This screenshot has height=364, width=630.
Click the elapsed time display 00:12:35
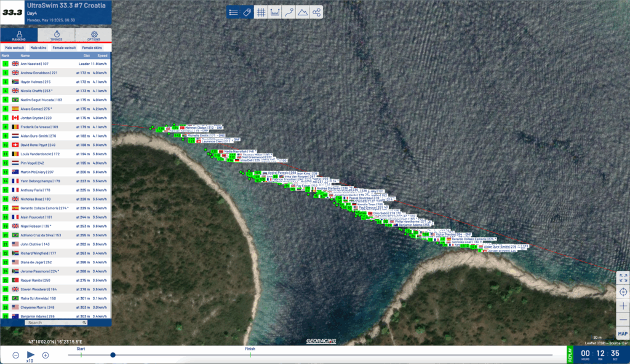click(x=600, y=354)
